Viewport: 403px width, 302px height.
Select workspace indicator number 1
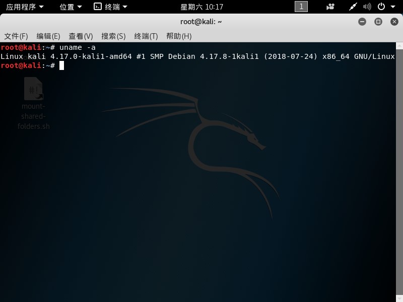(301, 7)
